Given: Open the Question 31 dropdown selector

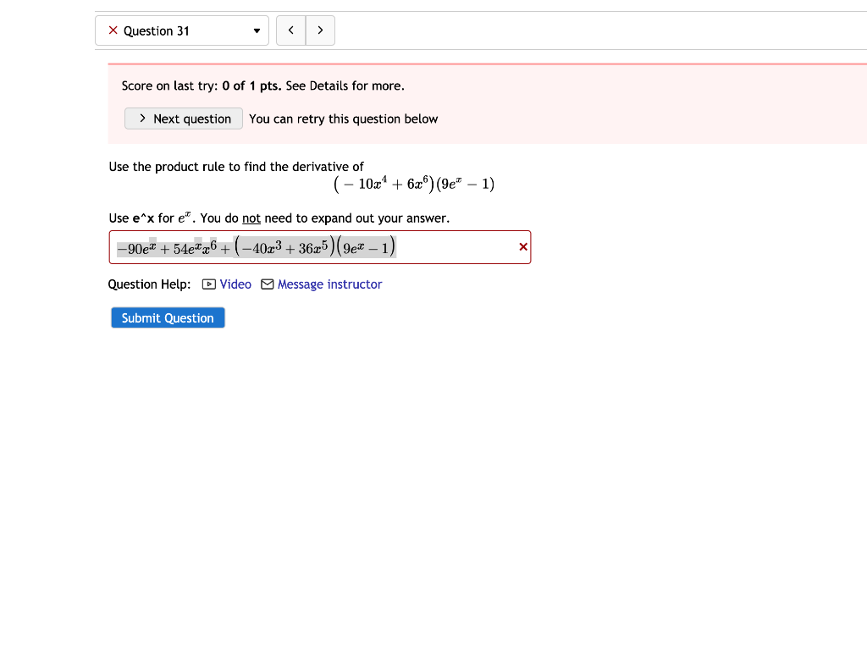Looking at the screenshot, I should 182,30.
